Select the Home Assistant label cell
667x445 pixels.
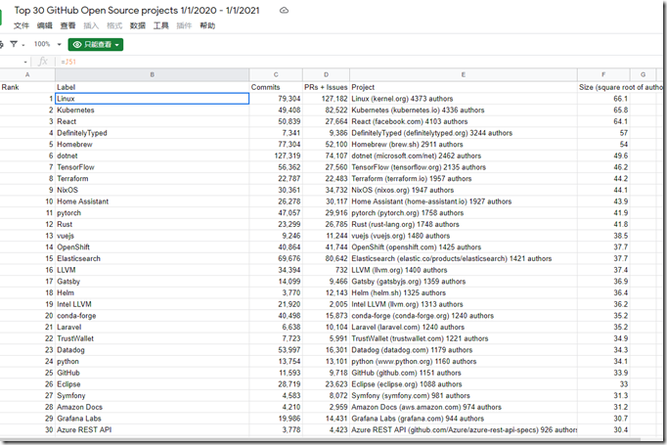point(153,201)
